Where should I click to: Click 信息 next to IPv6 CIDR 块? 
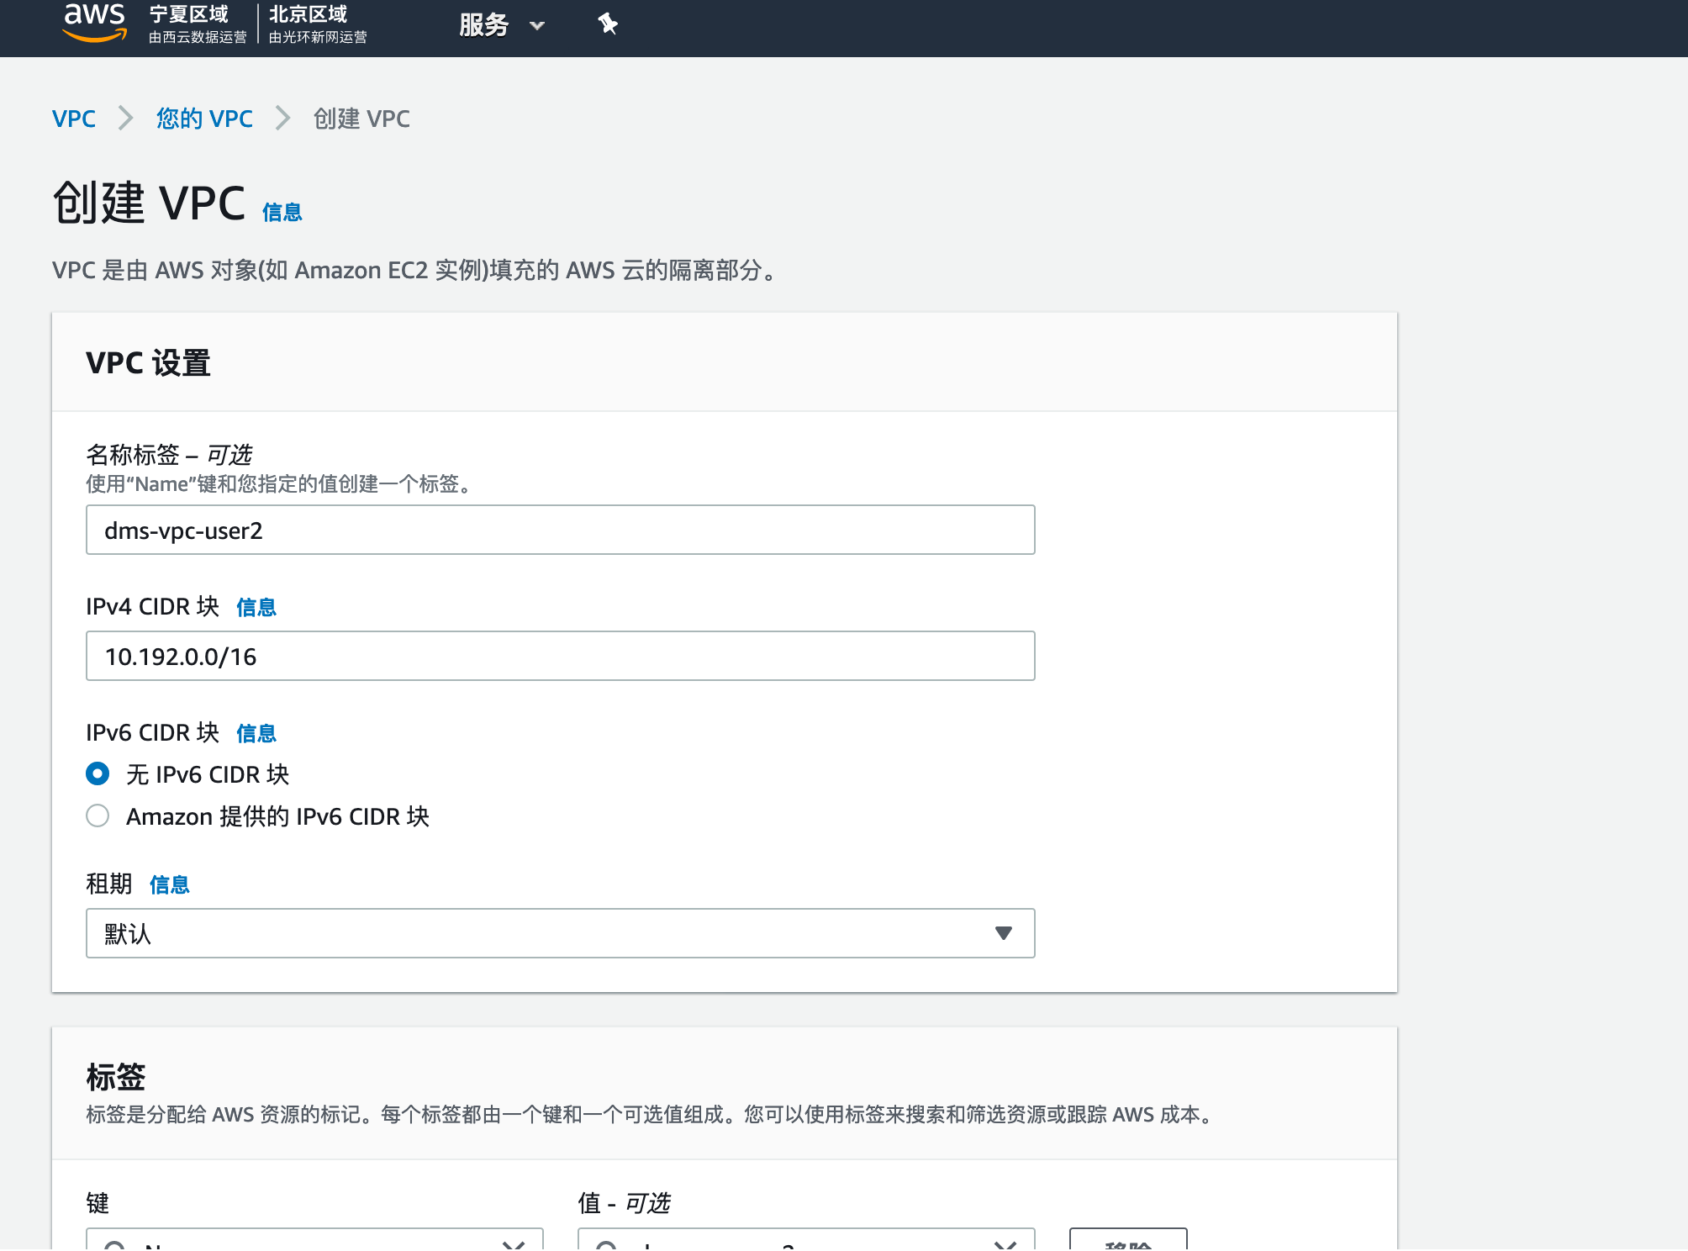pos(257,733)
